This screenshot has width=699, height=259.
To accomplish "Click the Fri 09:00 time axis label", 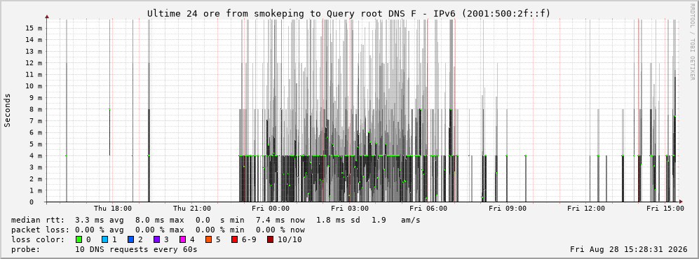I will tap(508, 209).
